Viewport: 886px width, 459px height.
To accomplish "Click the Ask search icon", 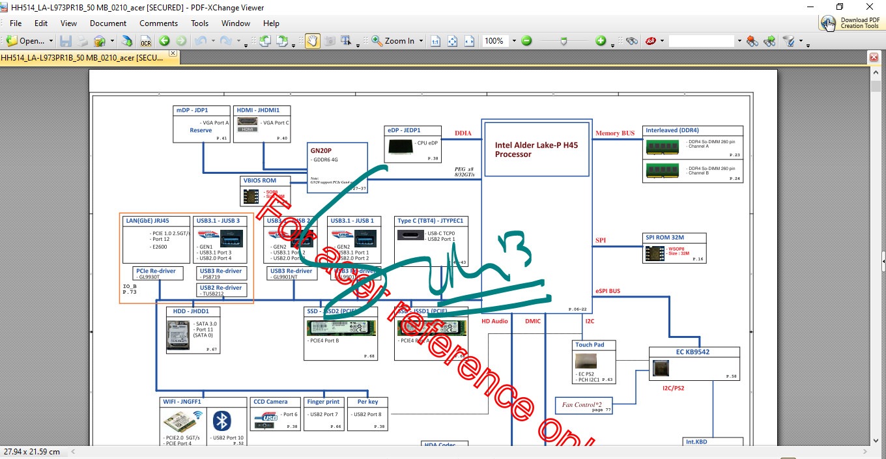I will tap(650, 41).
